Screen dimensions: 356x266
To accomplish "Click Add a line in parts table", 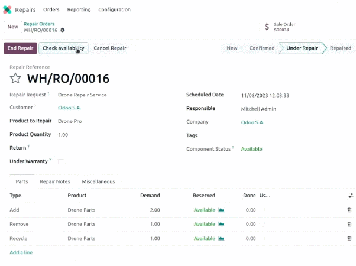I will click(21, 252).
